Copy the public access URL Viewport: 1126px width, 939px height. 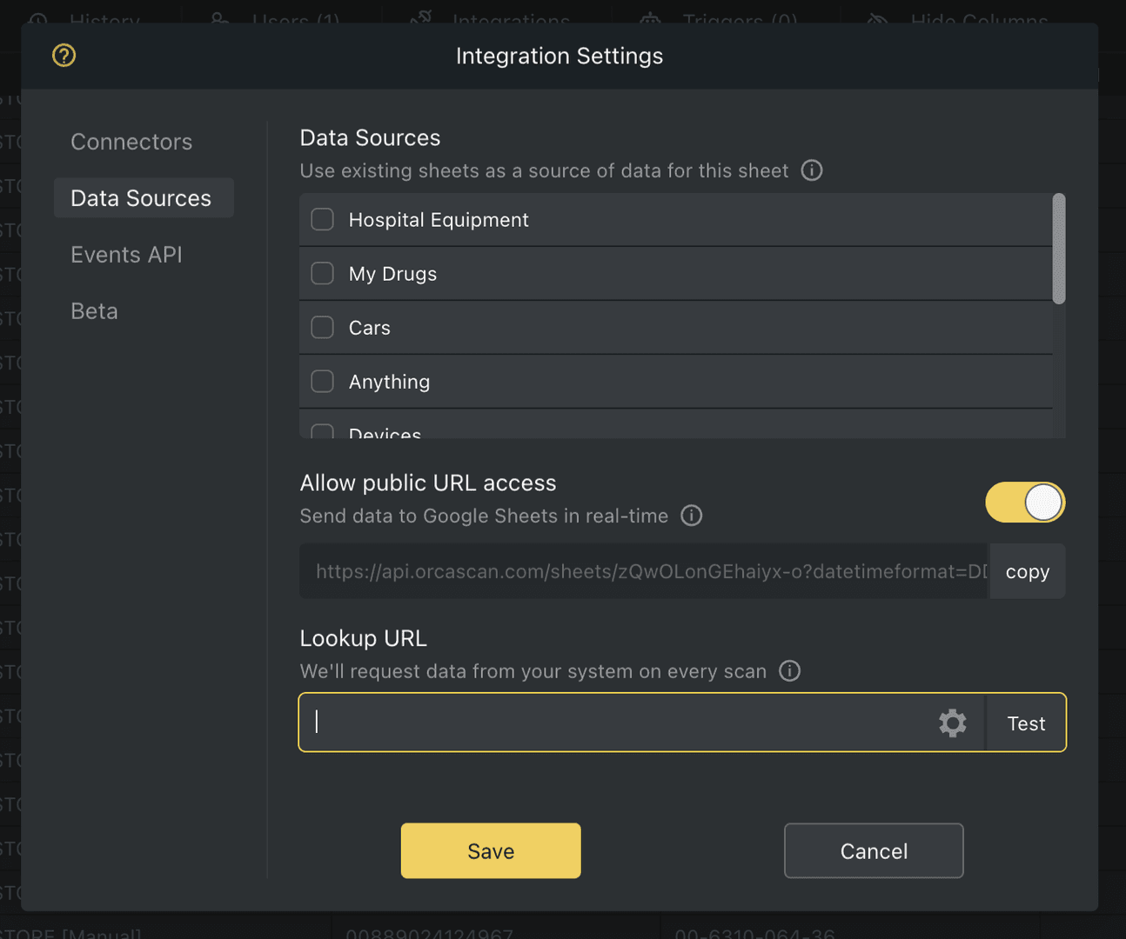click(x=1027, y=571)
